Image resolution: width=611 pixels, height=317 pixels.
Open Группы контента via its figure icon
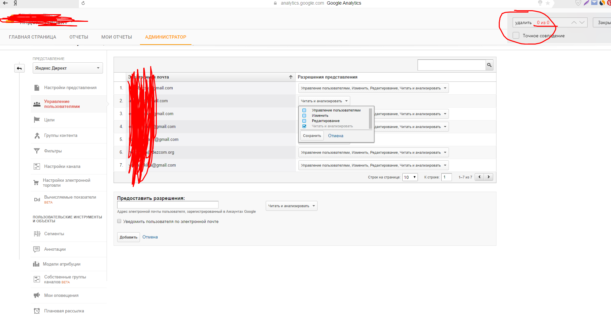pyautogui.click(x=37, y=136)
